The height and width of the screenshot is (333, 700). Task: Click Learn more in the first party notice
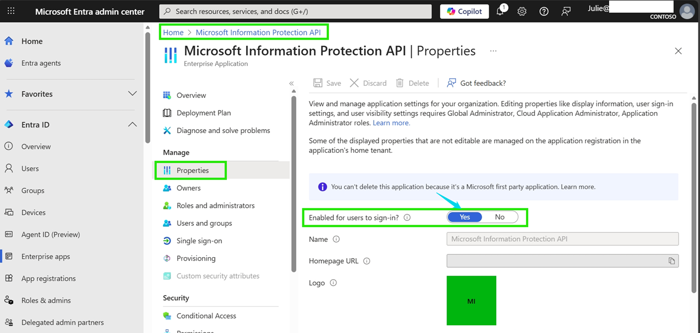pos(578,187)
